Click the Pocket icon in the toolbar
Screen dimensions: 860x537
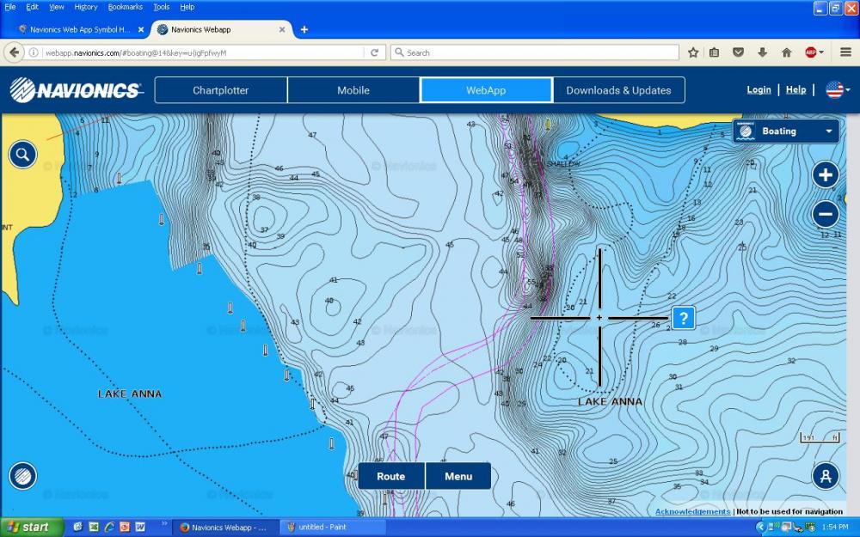(x=738, y=52)
